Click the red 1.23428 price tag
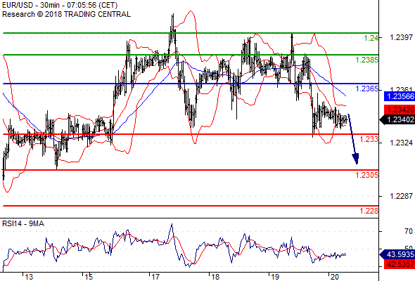Screen dimensions: 415x281 [400, 110]
